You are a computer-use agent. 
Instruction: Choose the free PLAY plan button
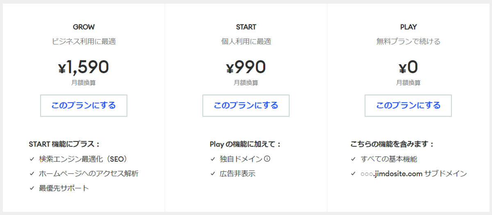coord(408,105)
